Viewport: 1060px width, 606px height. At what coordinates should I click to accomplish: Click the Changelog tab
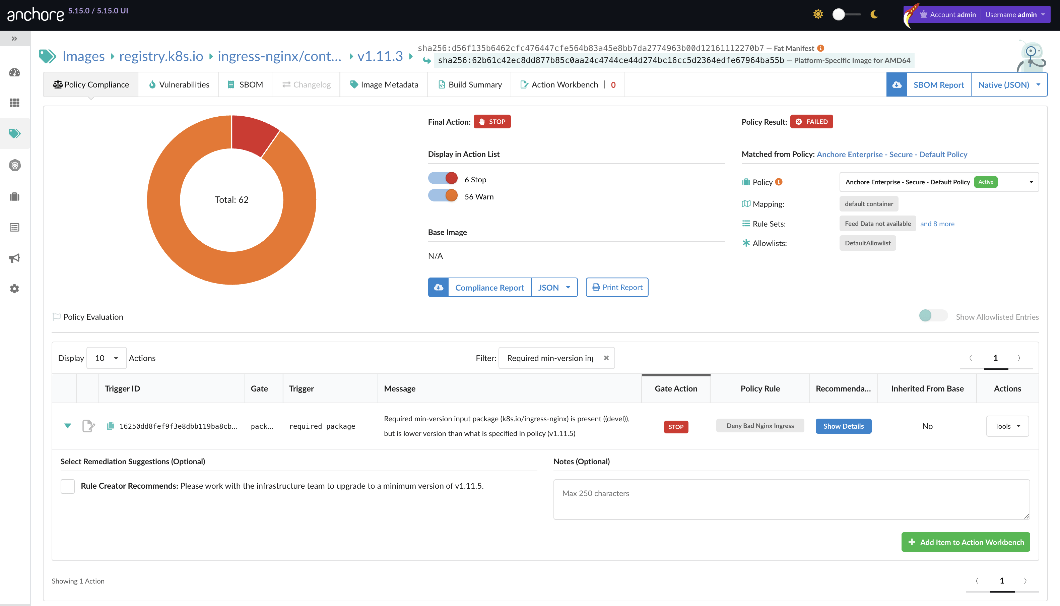pyautogui.click(x=306, y=85)
